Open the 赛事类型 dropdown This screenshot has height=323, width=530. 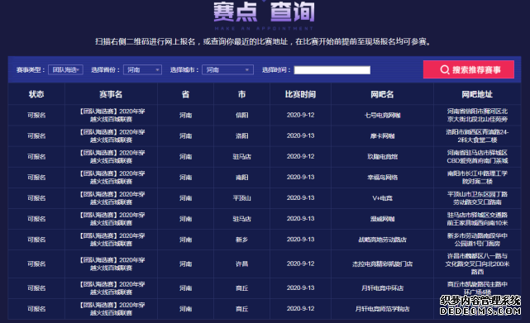[x=65, y=69]
